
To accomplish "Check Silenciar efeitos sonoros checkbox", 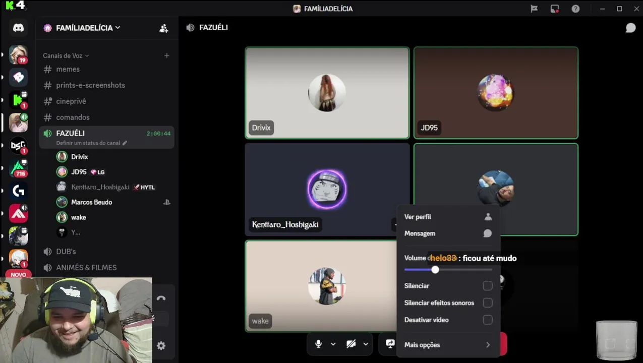I will (488, 303).
